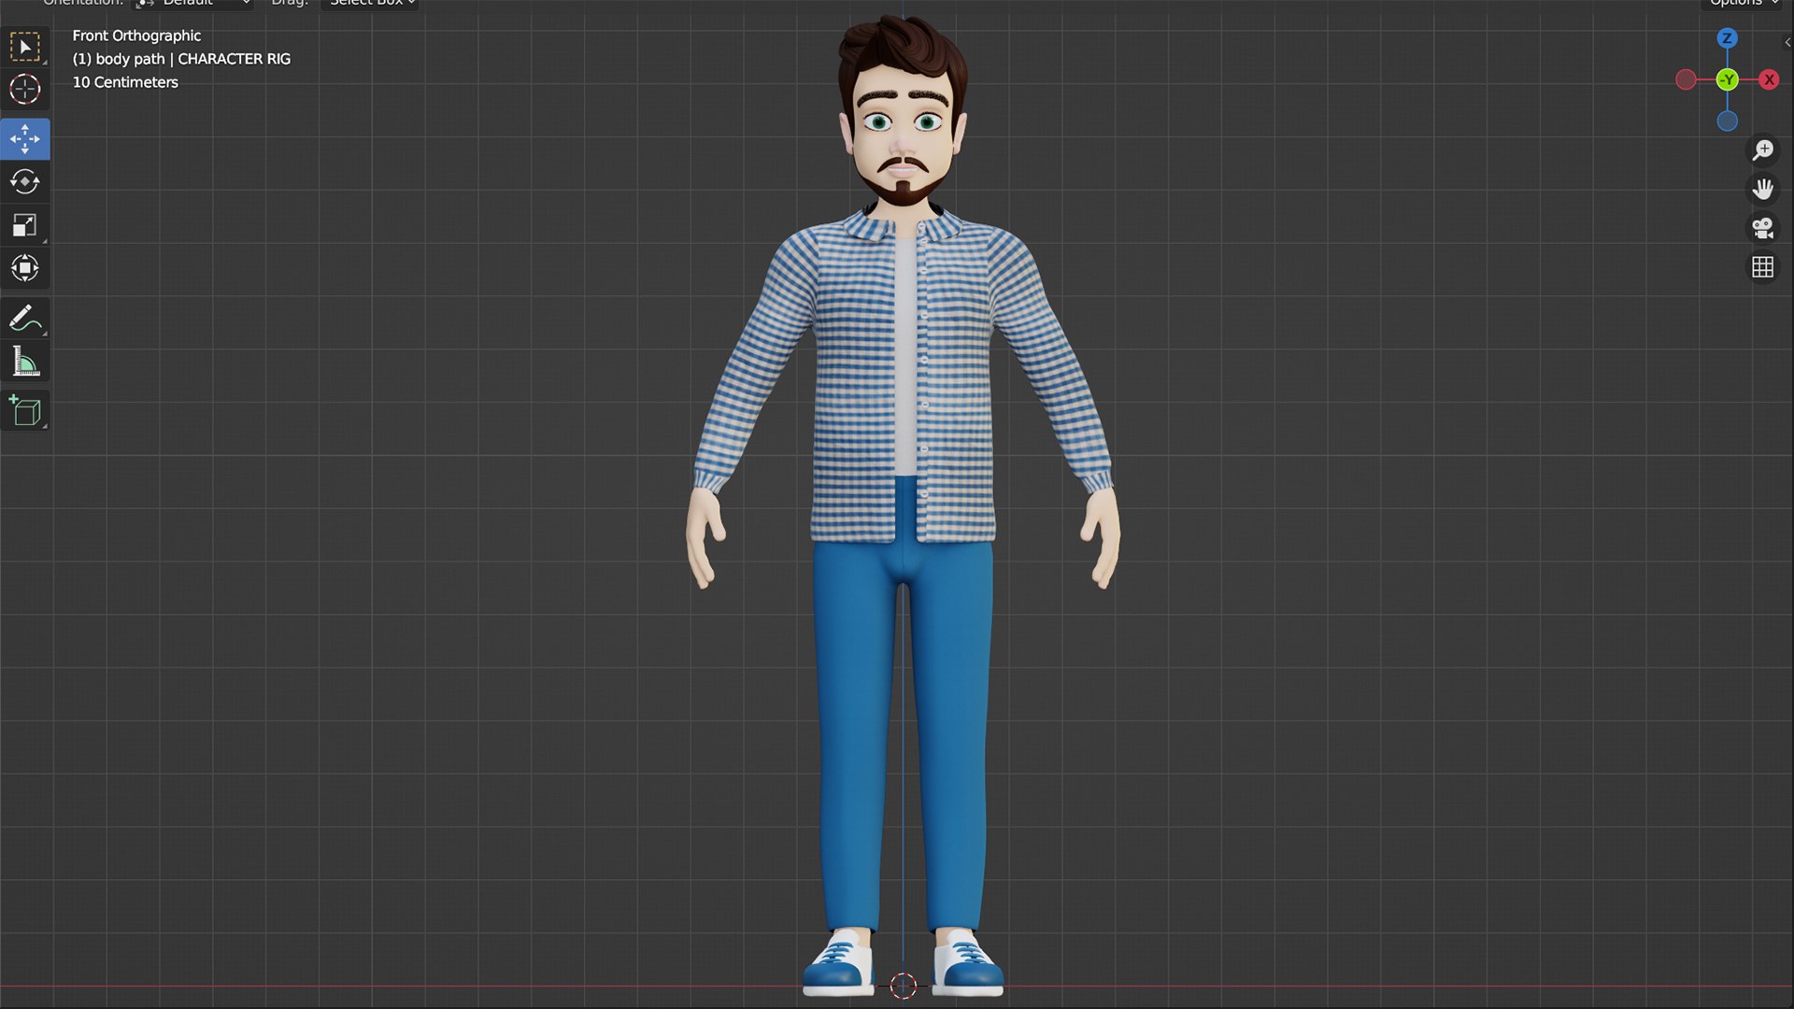Image resolution: width=1794 pixels, height=1009 pixels.
Task: Activate the Transform tool
Action: click(x=25, y=268)
